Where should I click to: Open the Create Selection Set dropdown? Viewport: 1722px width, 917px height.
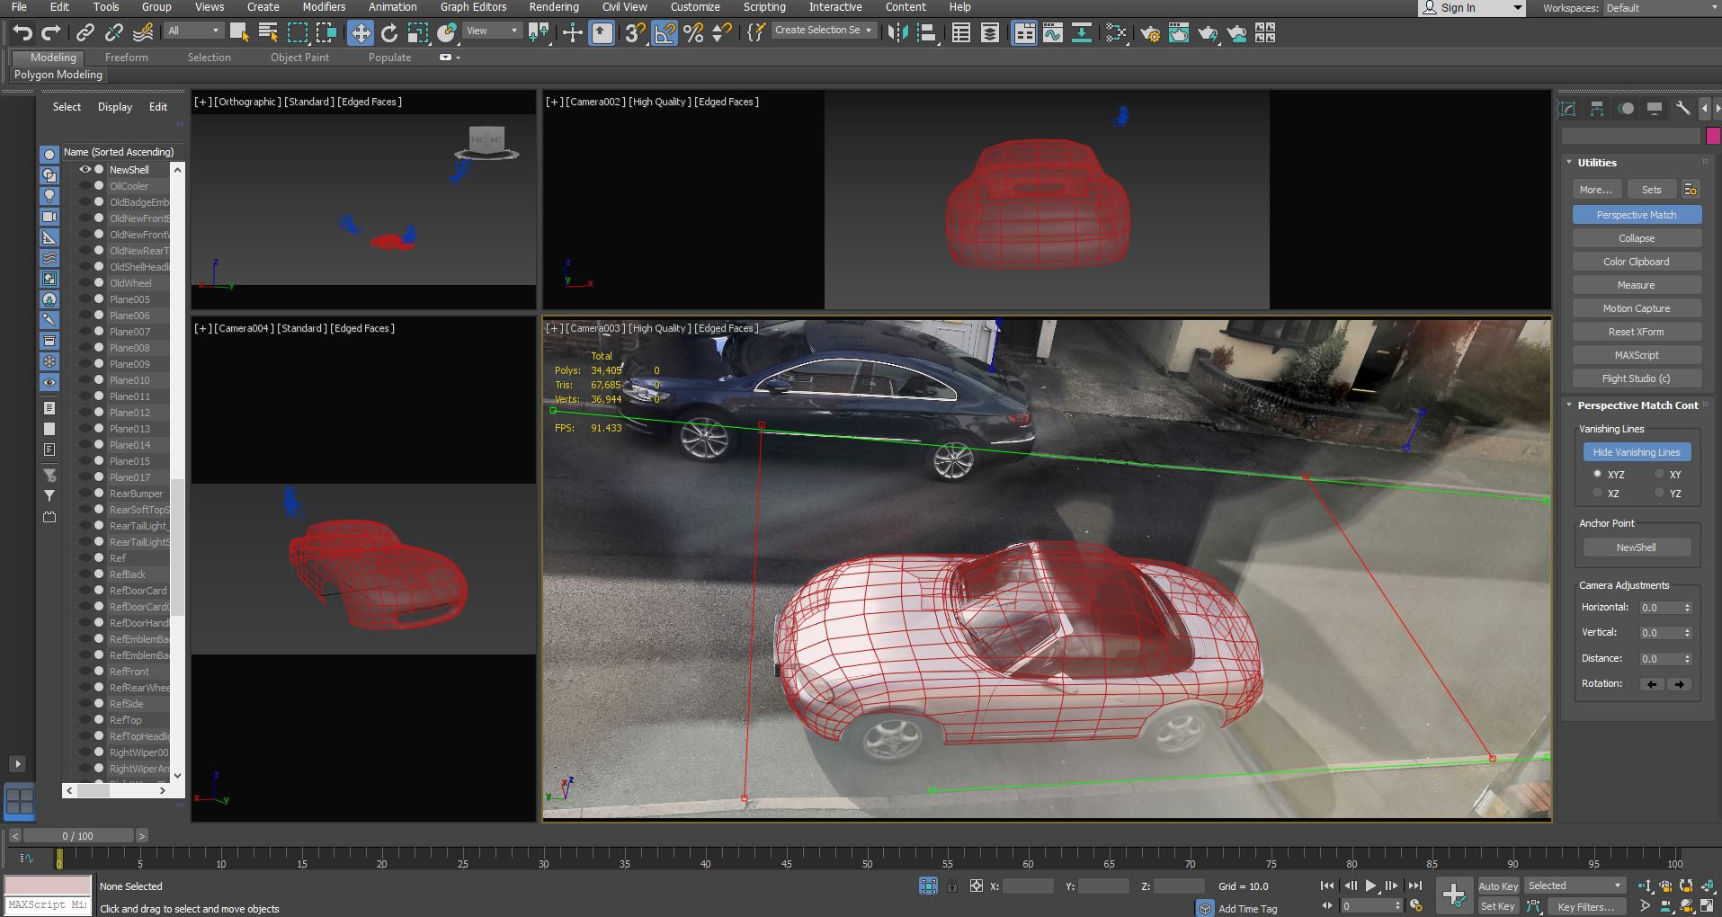[x=823, y=31]
